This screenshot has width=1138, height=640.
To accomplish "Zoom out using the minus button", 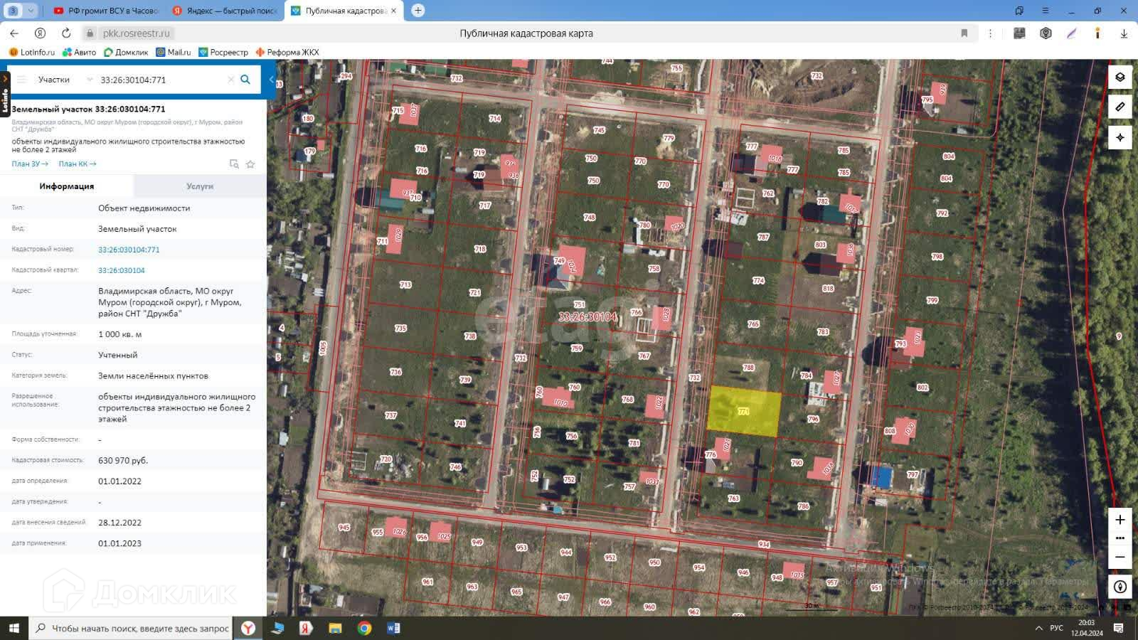I will 1120,557.
